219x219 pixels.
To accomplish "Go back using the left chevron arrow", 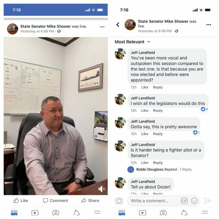I will [x=118, y=25].
